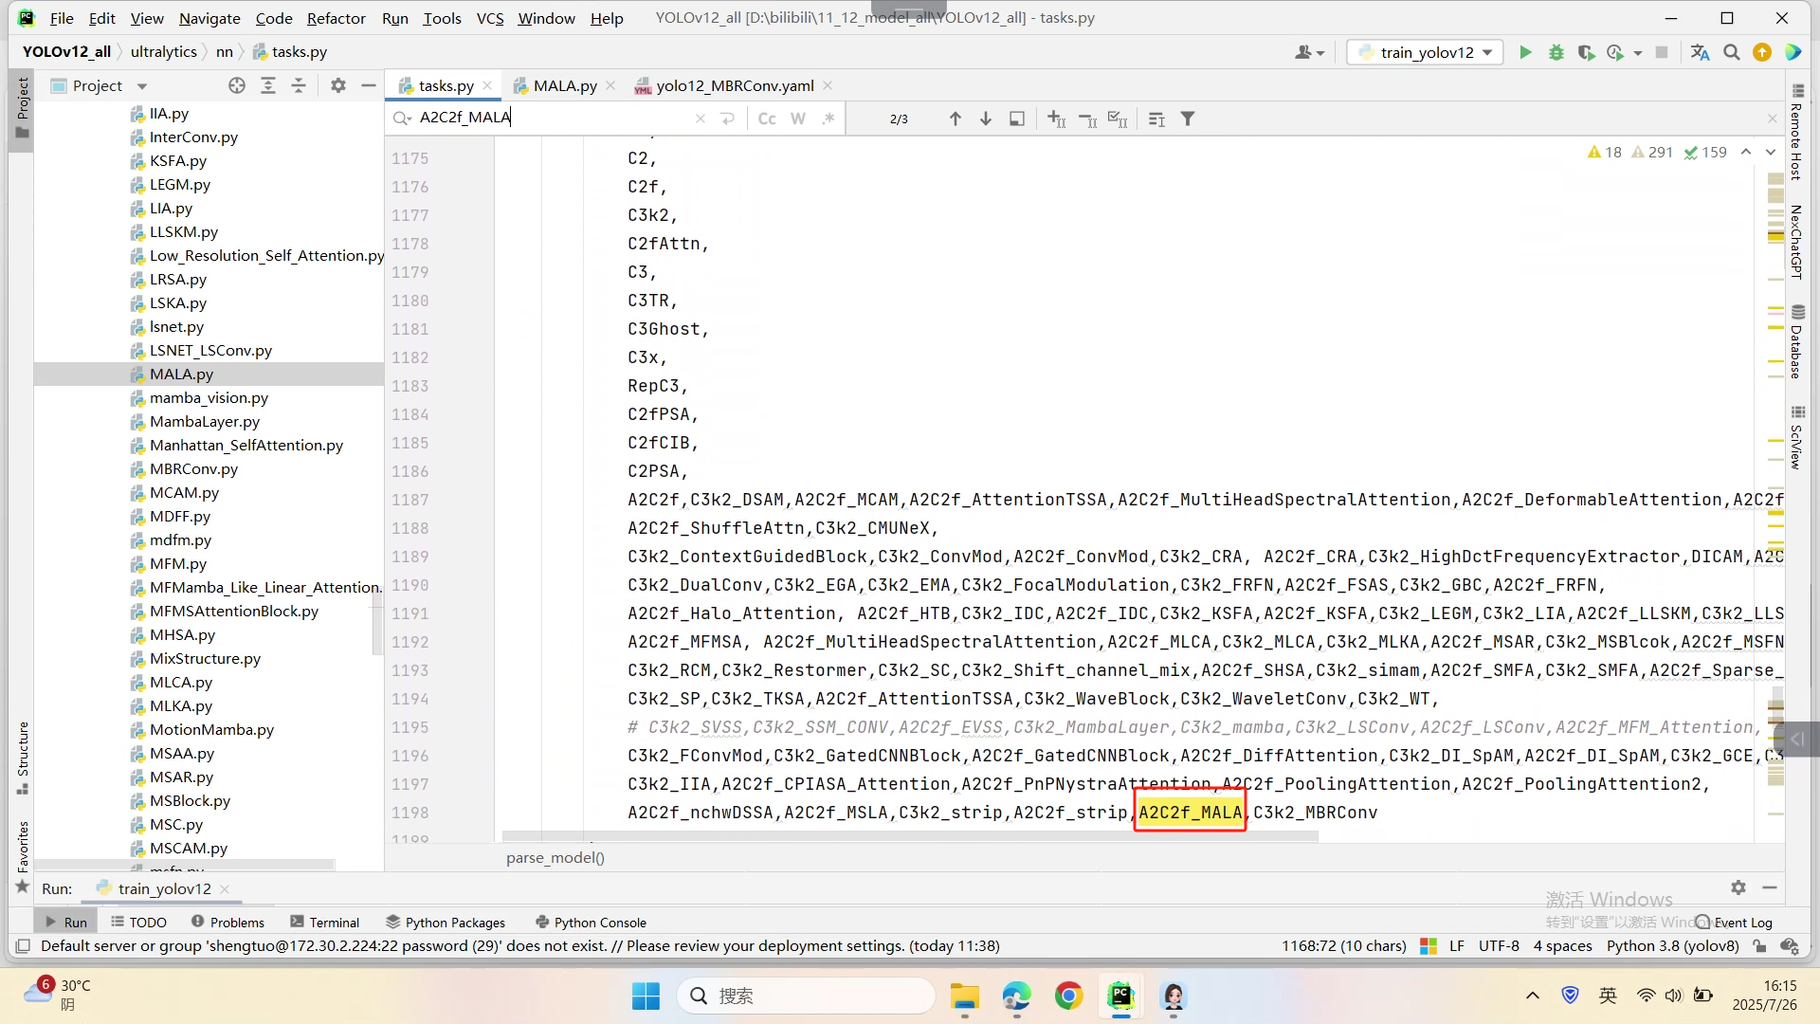1820x1024 pixels.
Task: Open Project panel settings gear
Action: [338, 85]
